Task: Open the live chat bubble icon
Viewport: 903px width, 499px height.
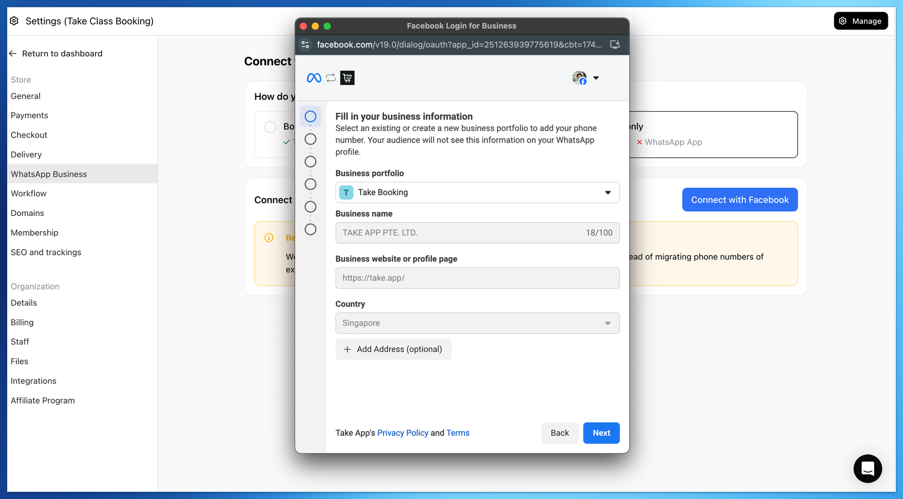Action: point(867,469)
